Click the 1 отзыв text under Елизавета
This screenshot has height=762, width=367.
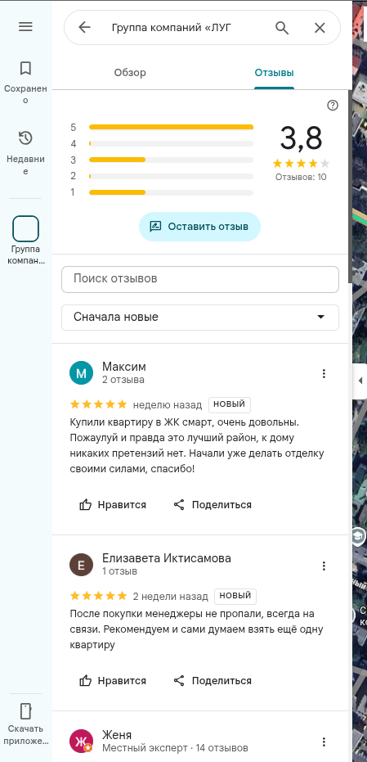(119, 571)
